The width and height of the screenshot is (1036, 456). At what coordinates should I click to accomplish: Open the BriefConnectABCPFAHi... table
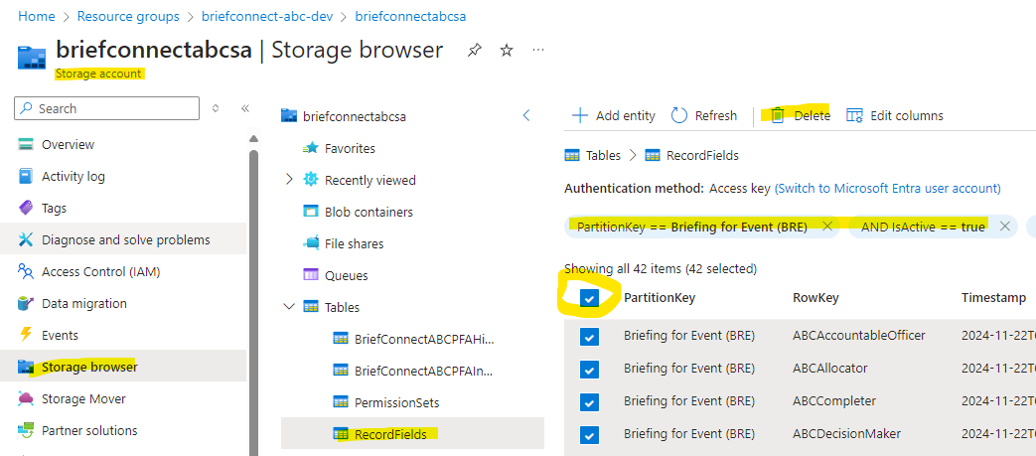click(x=424, y=339)
